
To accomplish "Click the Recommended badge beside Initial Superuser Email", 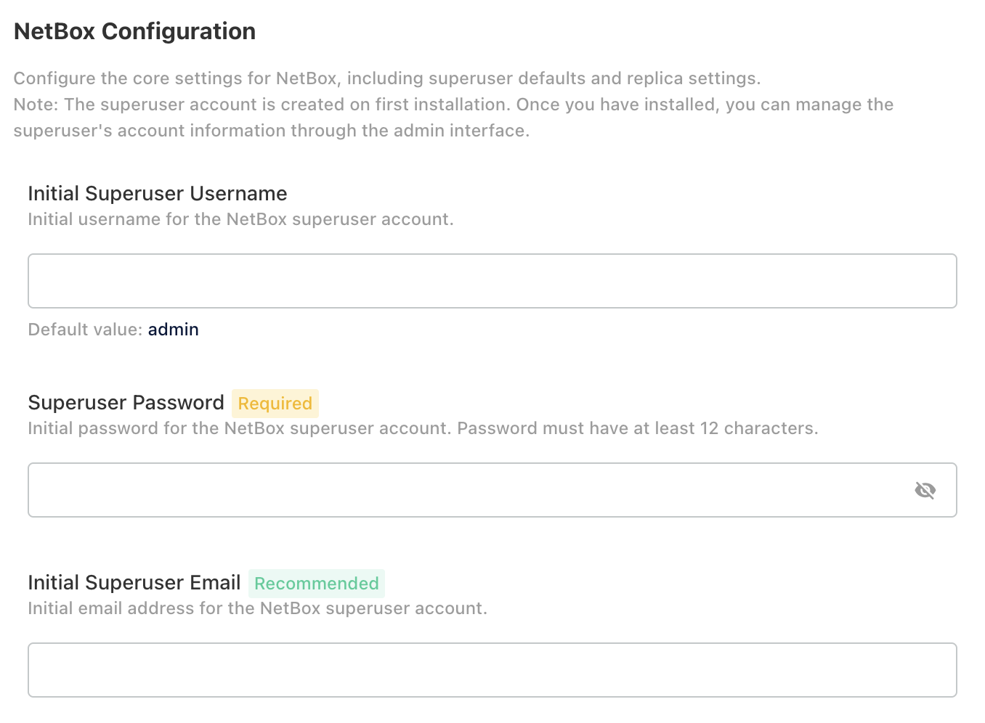I will coord(316,583).
